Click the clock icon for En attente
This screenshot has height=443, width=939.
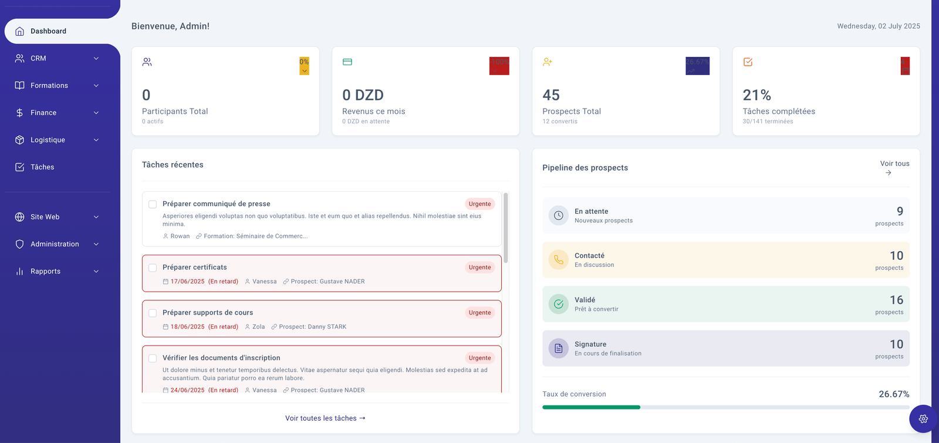[558, 215]
